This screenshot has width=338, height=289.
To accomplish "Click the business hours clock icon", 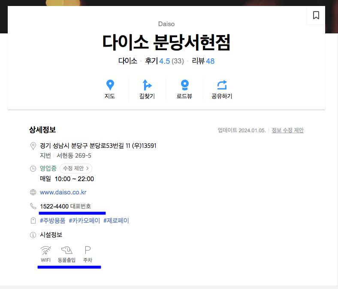I will (x=33, y=169).
